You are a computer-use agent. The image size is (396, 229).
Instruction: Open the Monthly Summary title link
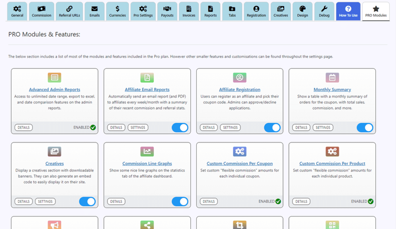332,90
